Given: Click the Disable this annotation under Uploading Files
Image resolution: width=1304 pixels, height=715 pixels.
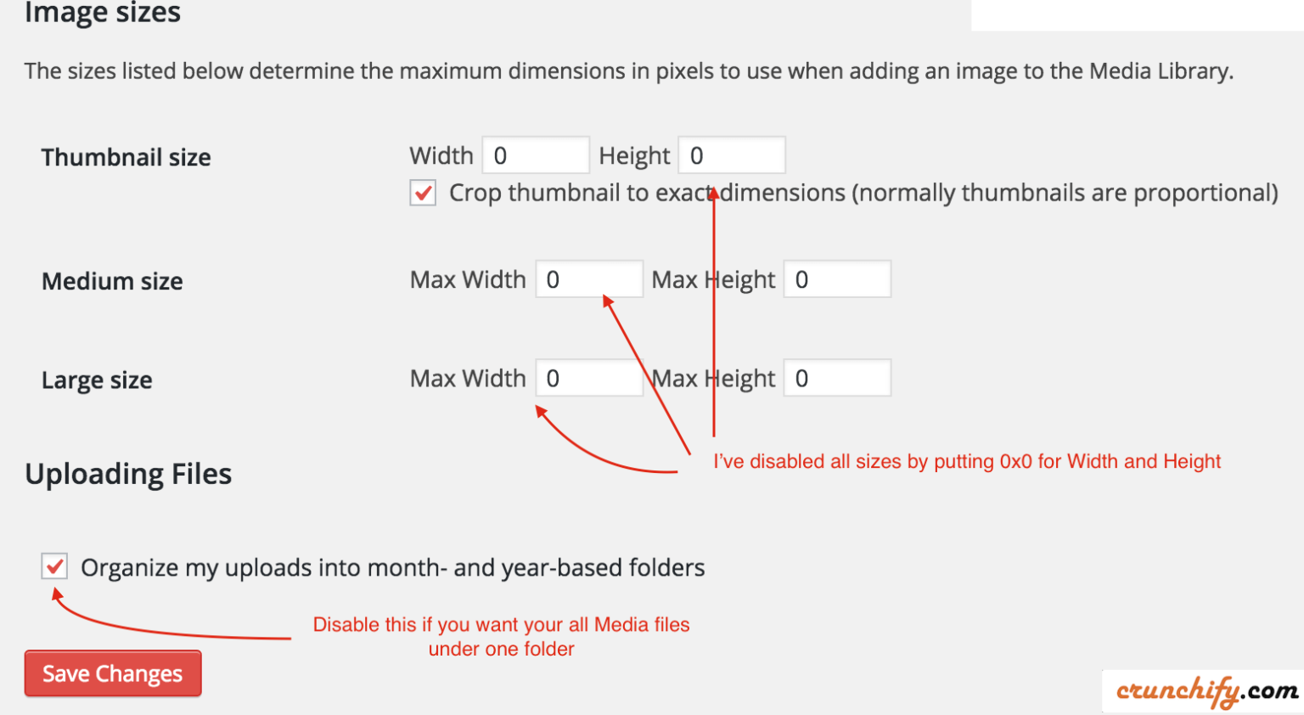Looking at the screenshot, I should pyautogui.click(x=501, y=636).
